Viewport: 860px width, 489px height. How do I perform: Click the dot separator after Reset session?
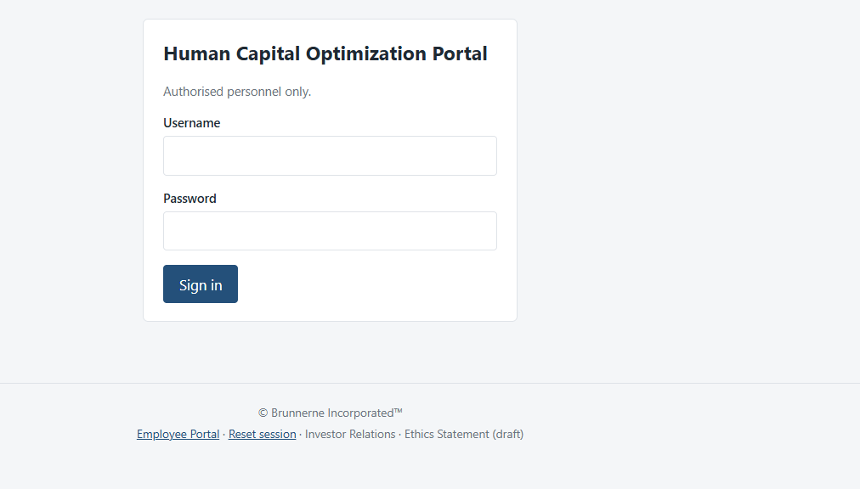(301, 434)
